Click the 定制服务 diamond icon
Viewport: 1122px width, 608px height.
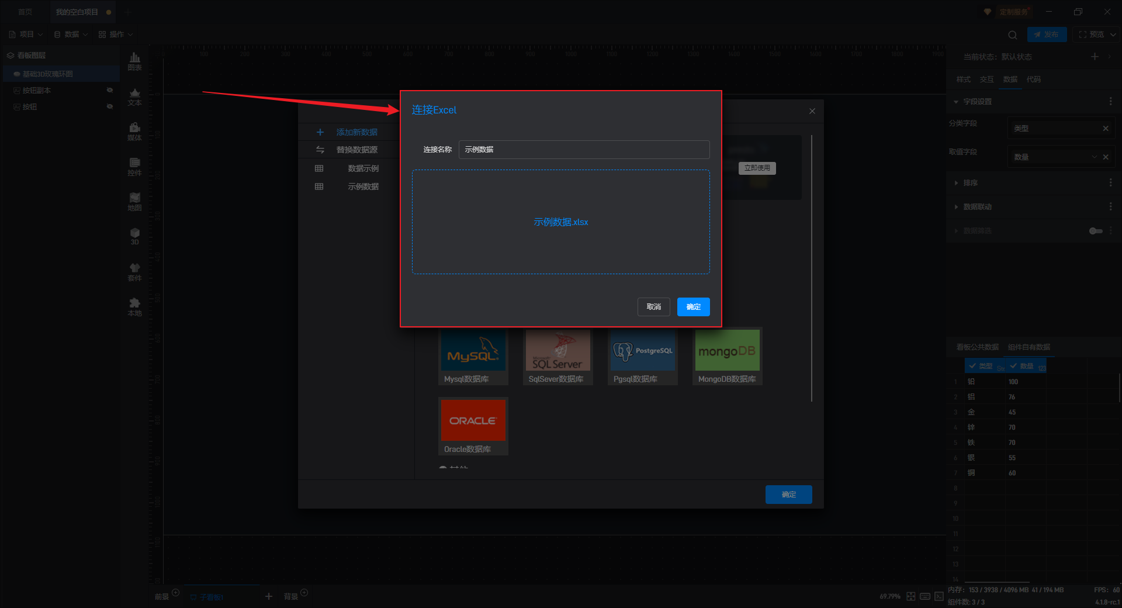pos(988,12)
